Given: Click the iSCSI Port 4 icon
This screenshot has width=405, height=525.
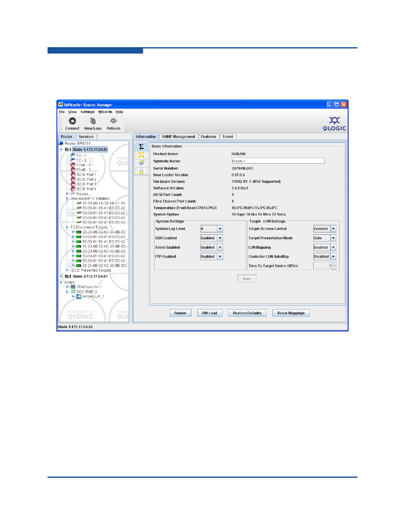Looking at the screenshot, I should click(x=73, y=189).
